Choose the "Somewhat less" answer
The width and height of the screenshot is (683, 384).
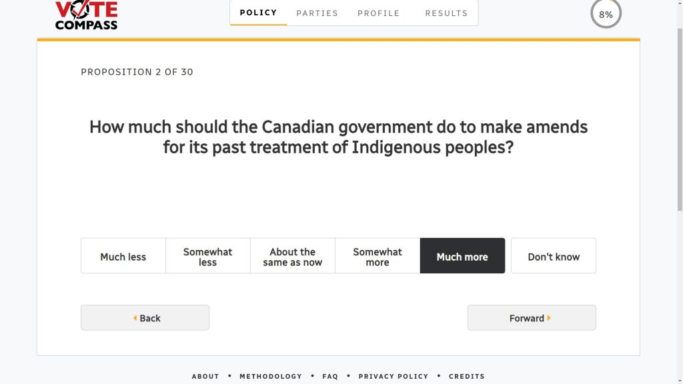(x=208, y=256)
